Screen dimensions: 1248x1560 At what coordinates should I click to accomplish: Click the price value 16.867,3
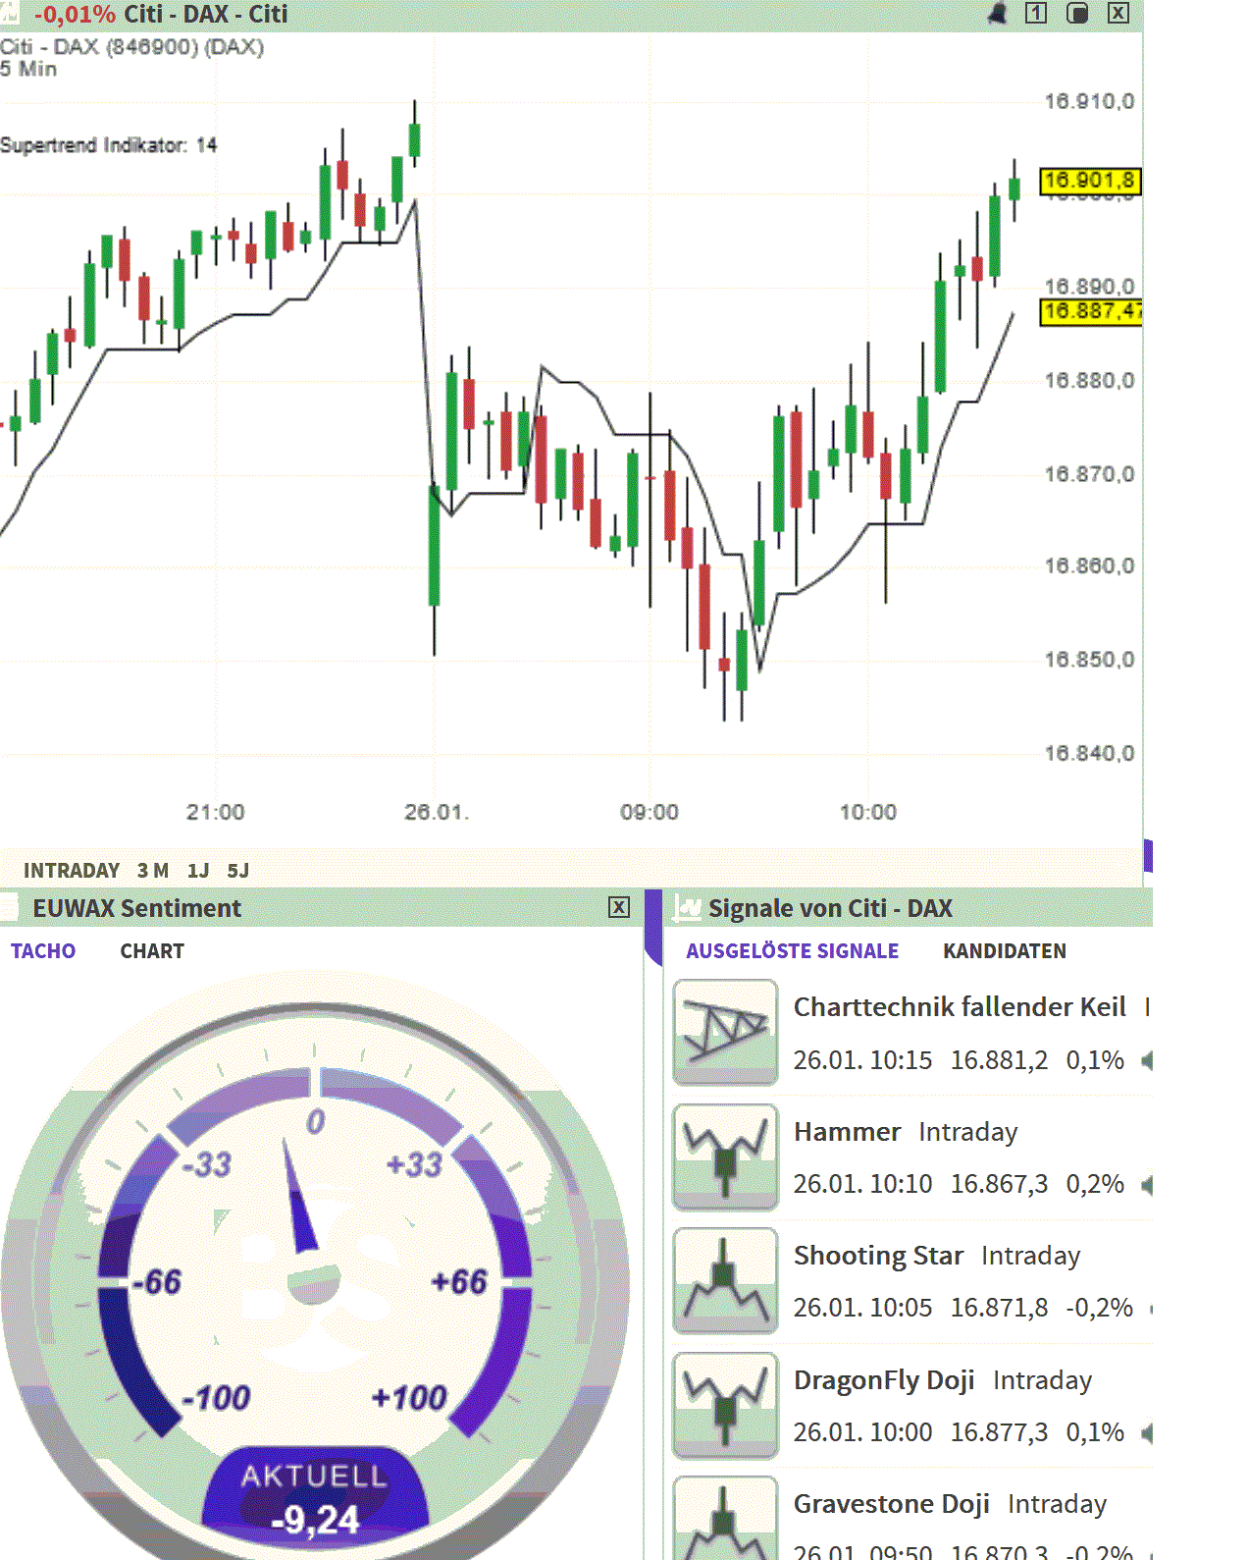[x=999, y=1184]
